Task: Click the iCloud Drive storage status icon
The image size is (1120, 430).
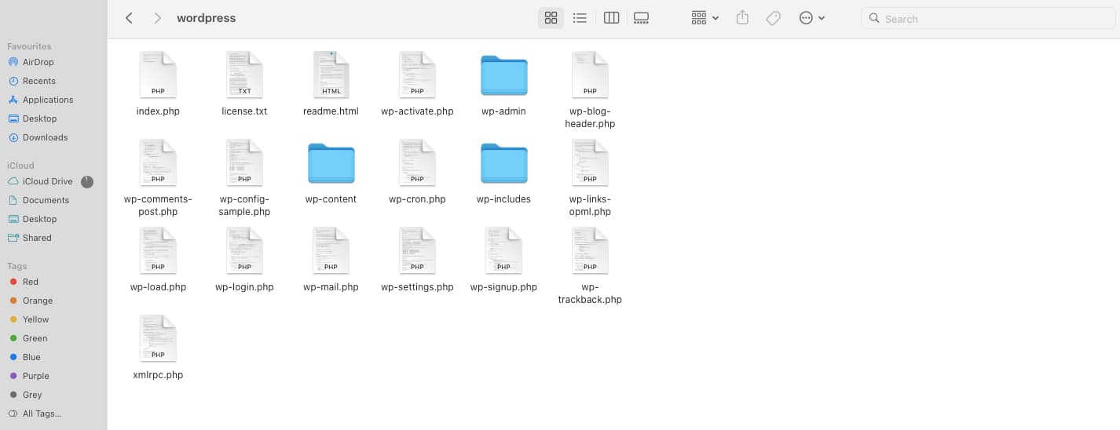Action: point(87,181)
